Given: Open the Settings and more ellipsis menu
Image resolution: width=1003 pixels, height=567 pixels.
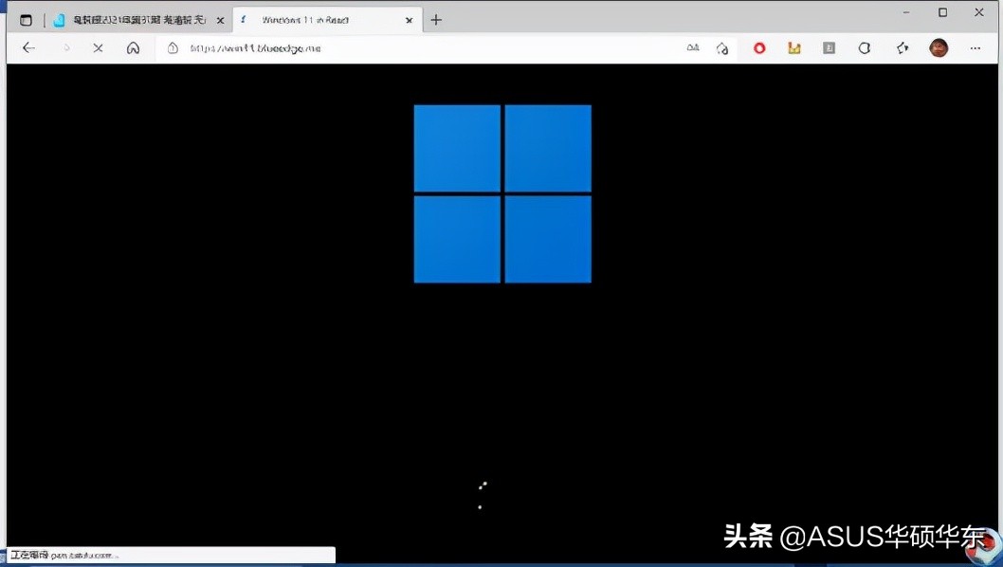Looking at the screenshot, I should pyautogui.click(x=976, y=47).
